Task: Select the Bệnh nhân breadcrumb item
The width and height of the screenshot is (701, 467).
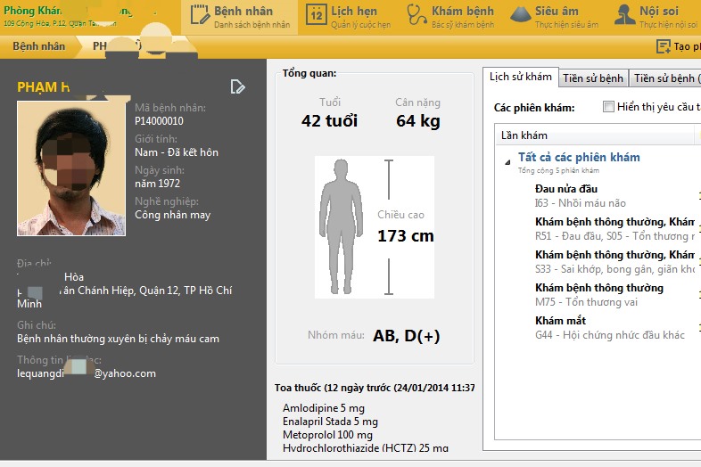Action: tap(39, 45)
